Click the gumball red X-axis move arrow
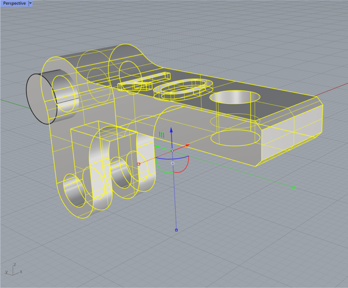The width and height of the screenshot is (348, 288). click(187, 145)
